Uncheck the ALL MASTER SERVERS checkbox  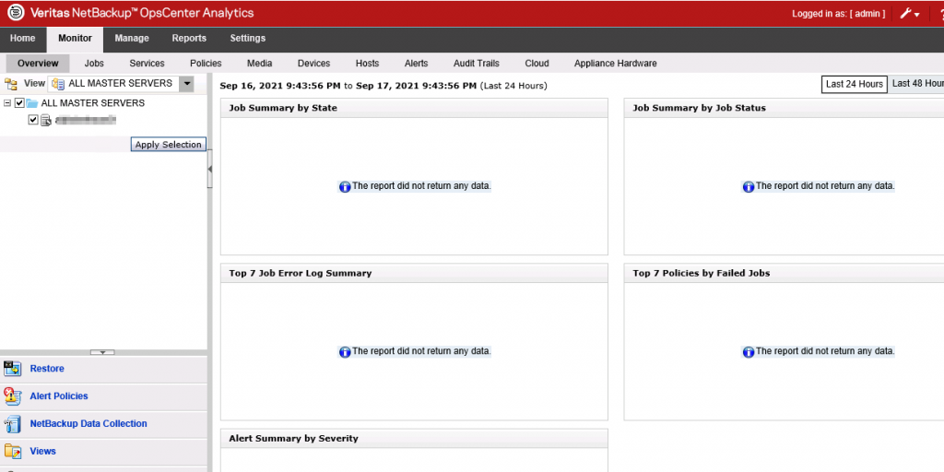click(19, 103)
